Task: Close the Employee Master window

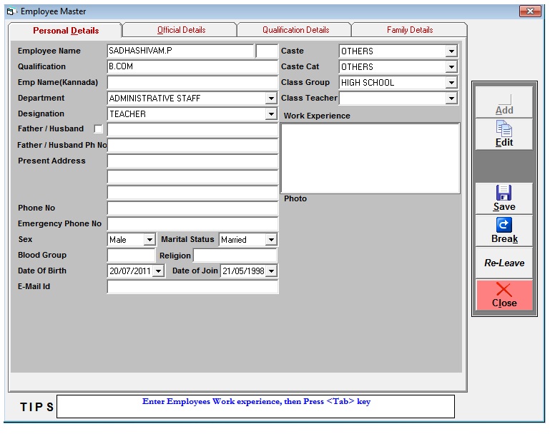Action: tap(530, 11)
